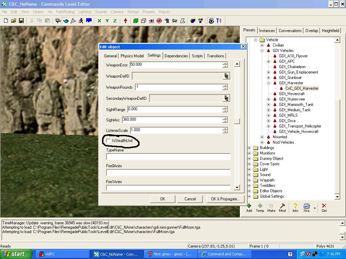The height and width of the screenshot is (259, 346).
Task: Click the green Z axis restriction icon
Action: pos(115,21)
